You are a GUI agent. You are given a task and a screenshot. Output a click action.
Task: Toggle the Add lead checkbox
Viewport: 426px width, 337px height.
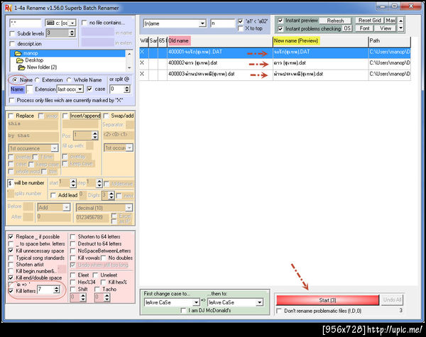[x=53, y=195]
